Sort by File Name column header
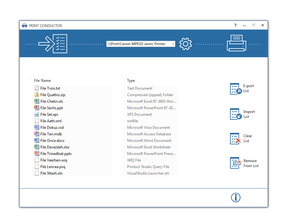Image resolution: width=286 pixels, height=224 pixels. (x=42, y=81)
